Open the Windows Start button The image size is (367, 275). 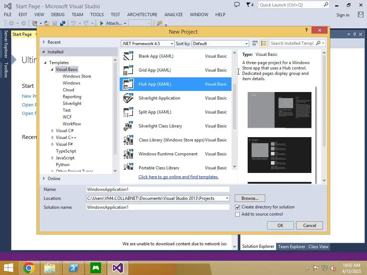click(x=9, y=268)
